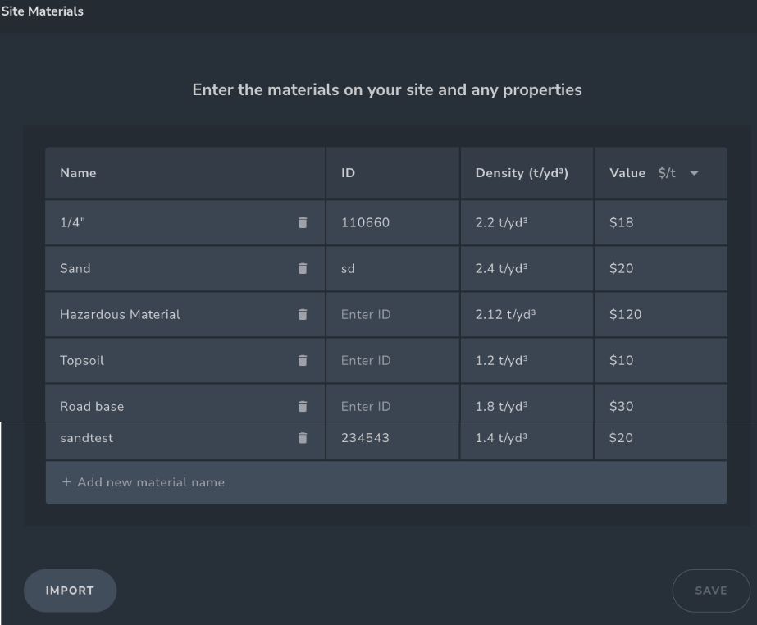Screen dimensions: 757x625
Task: Click the $10 value cell
Action: 661,360
